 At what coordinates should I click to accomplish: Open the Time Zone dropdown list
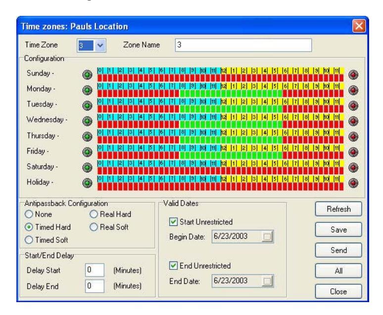[100, 46]
